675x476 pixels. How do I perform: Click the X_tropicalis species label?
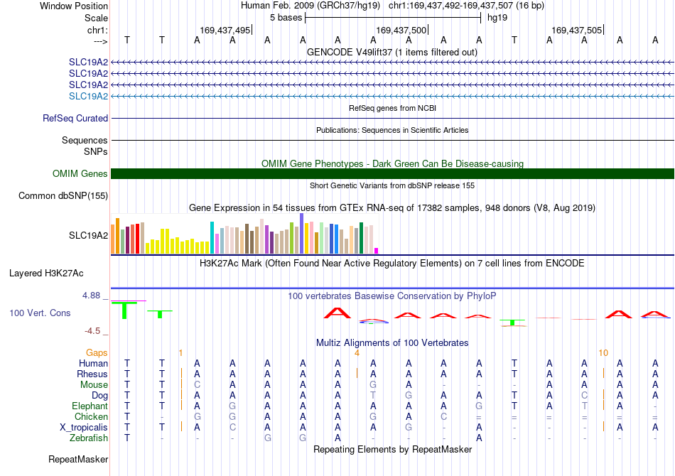[x=84, y=428]
